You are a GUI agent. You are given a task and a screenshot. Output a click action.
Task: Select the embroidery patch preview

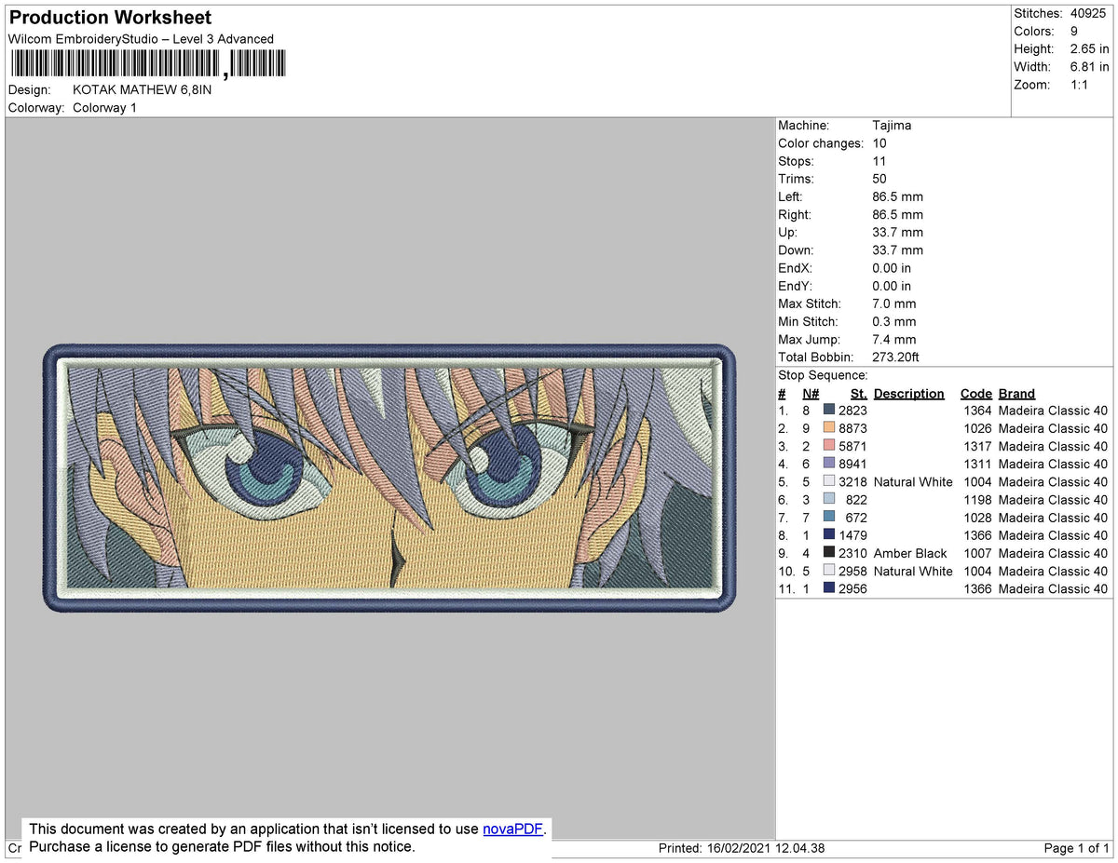coord(391,478)
